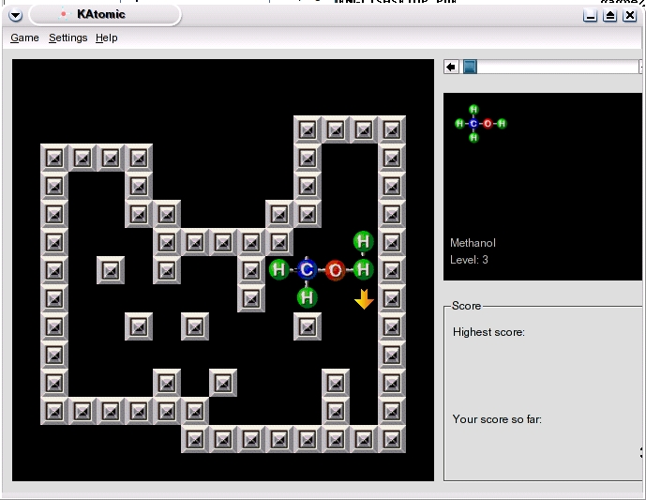Viewport: 646px width, 500px height.
Task: Select the blue carbon atom on the board
Action: (x=307, y=270)
